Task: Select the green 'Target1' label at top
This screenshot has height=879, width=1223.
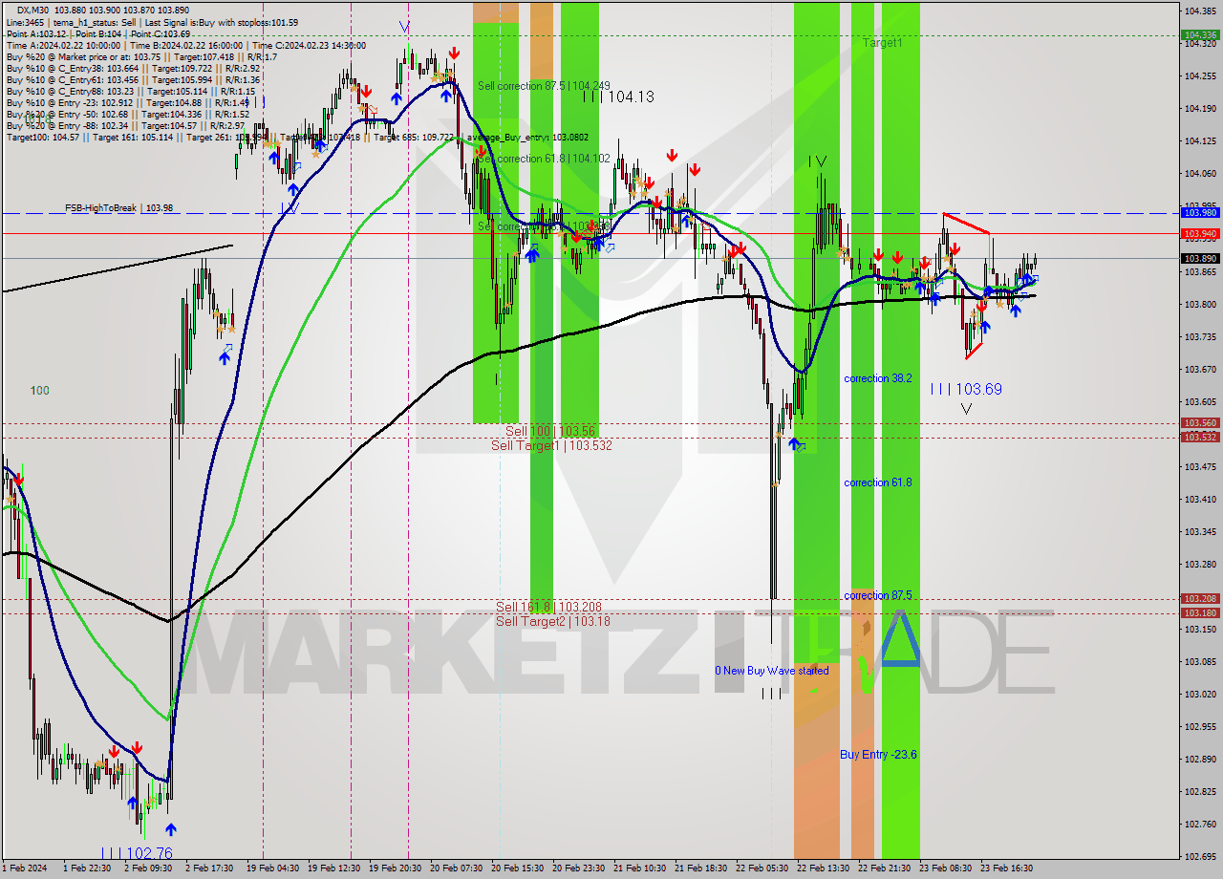Action: point(882,43)
